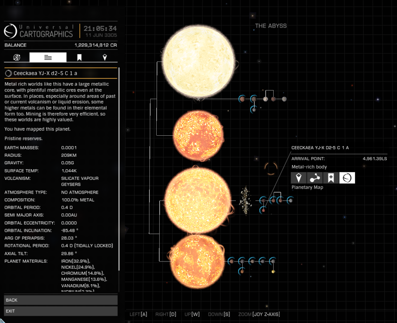Viewport: 397px width, 323px height.
Task: Select the small yellow moon near the bottom star
Action: pos(273,271)
